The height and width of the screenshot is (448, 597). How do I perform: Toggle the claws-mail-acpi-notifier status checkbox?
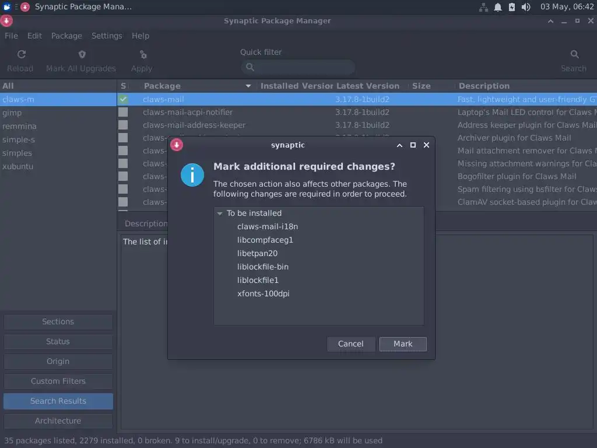click(123, 112)
